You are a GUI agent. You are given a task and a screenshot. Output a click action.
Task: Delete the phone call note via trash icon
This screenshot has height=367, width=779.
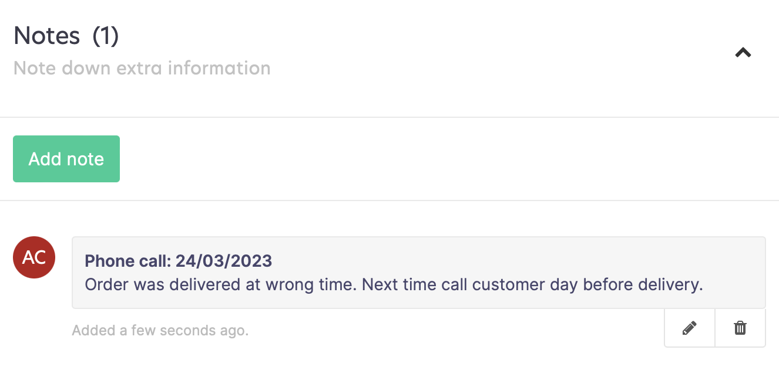click(740, 328)
